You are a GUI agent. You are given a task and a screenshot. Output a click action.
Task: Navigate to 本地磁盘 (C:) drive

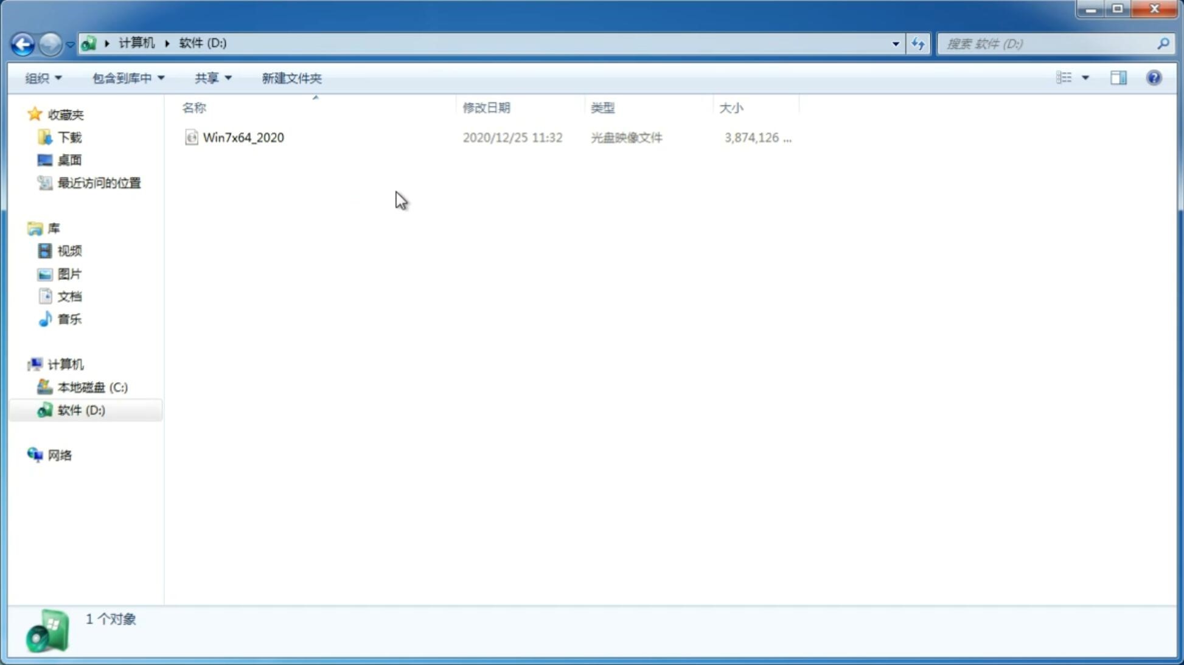click(x=92, y=387)
